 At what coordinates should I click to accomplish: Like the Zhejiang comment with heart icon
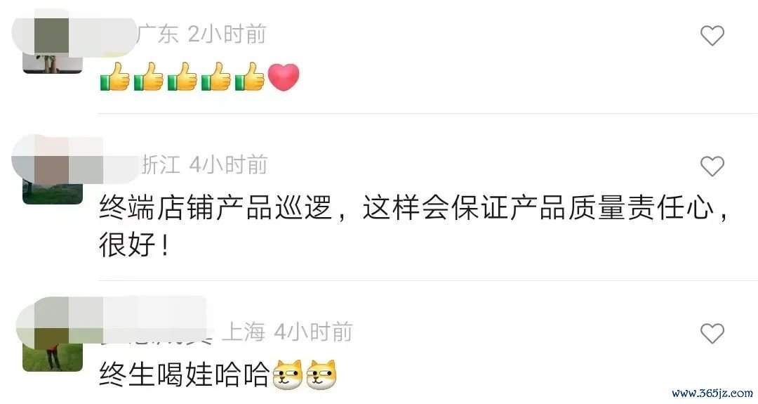click(712, 167)
